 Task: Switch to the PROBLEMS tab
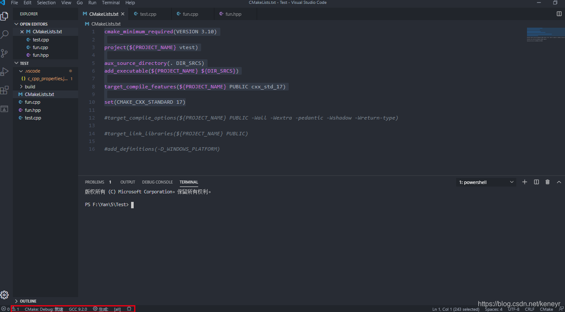tap(94, 182)
